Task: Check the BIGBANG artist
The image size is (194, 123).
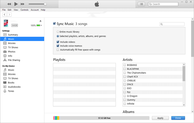Action: coord(125,65)
